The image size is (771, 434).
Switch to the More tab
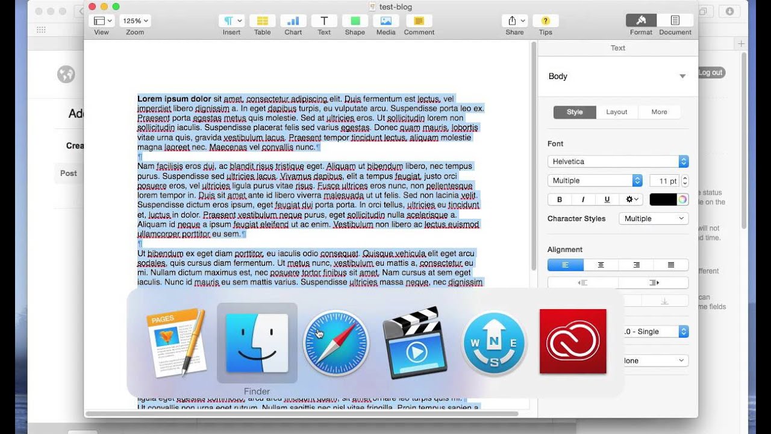pos(659,112)
